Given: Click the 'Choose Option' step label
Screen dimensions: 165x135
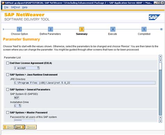Looking at the screenshot, I should click(x=19, y=34).
